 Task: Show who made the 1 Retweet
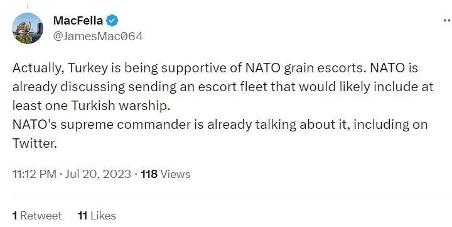[37, 216]
